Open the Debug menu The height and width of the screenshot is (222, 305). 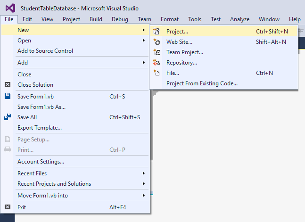point(120,19)
